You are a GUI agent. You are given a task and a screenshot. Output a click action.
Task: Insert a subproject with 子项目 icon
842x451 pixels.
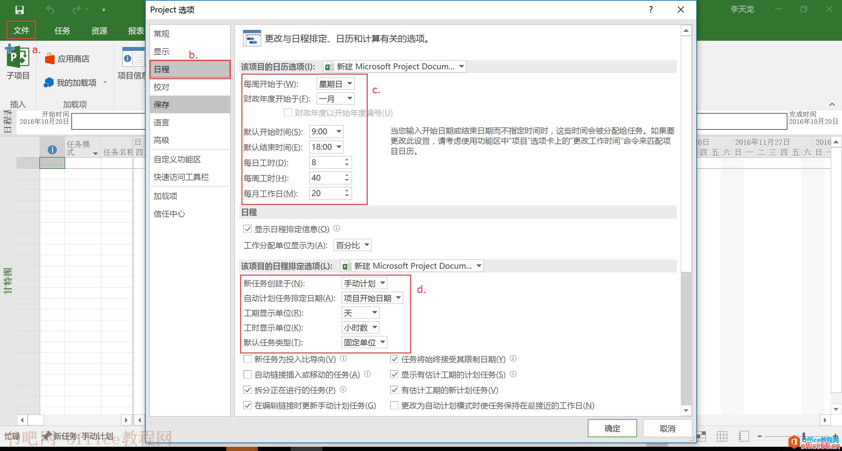coord(18,62)
